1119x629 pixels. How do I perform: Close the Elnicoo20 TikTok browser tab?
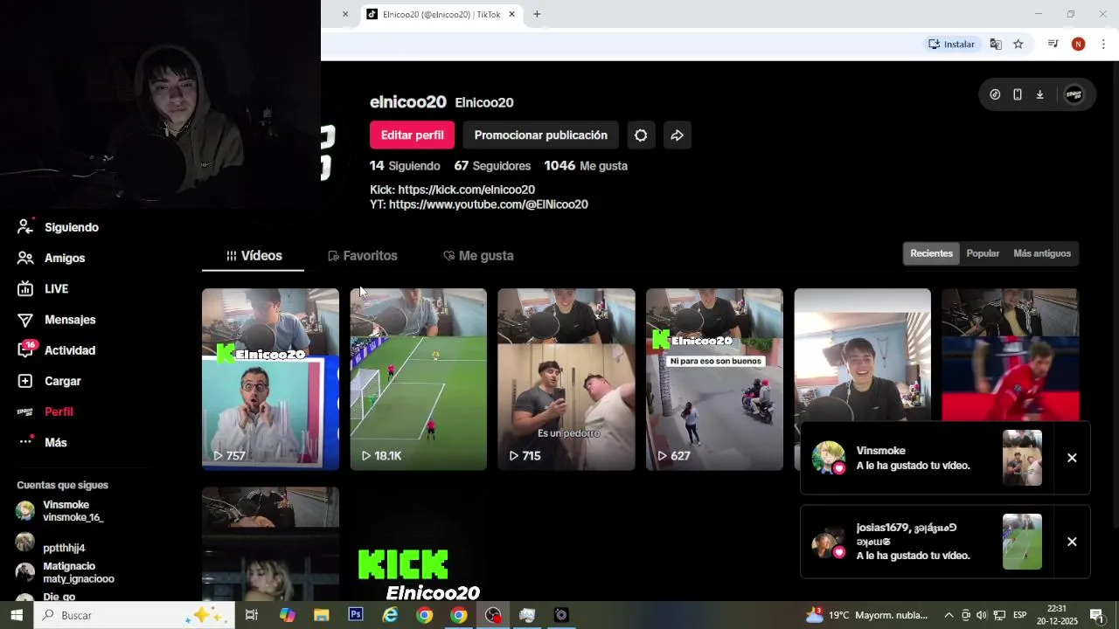click(x=511, y=14)
